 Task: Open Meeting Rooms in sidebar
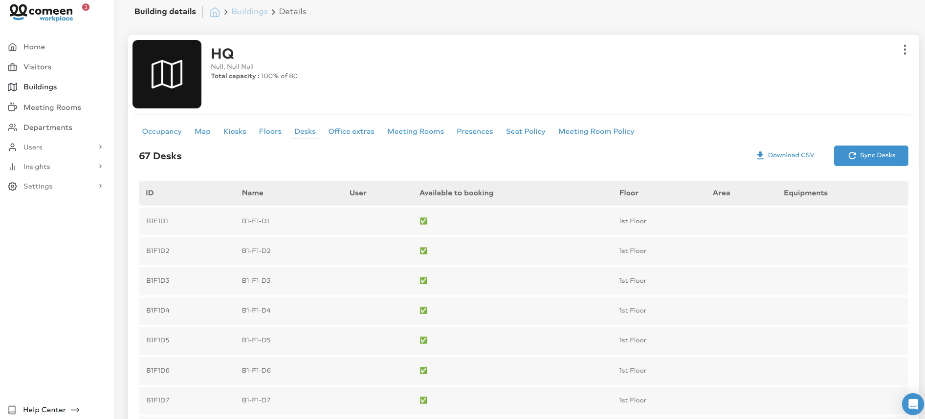[x=52, y=107]
